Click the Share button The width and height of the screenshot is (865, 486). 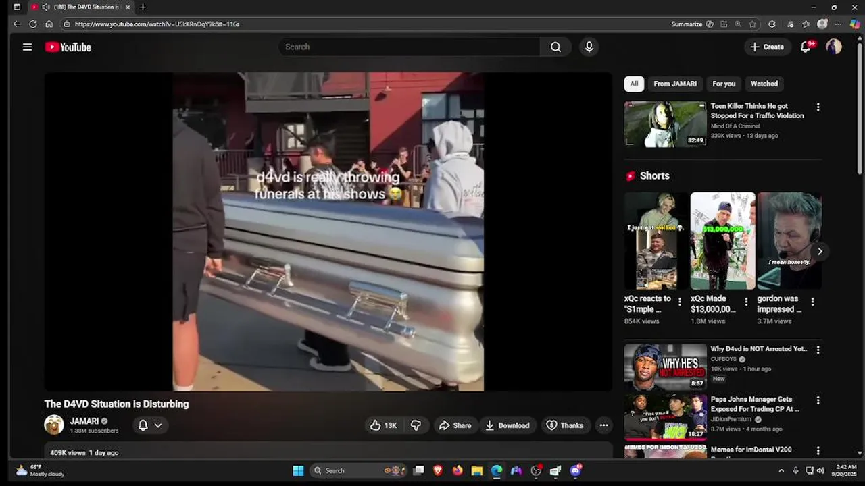coord(455,425)
